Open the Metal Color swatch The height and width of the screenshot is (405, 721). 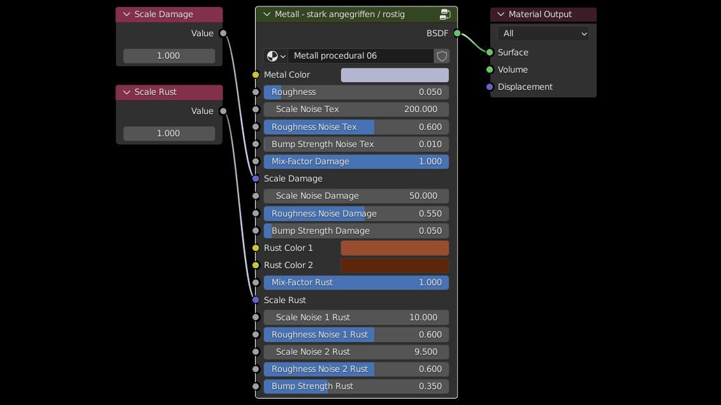coord(395,75)
